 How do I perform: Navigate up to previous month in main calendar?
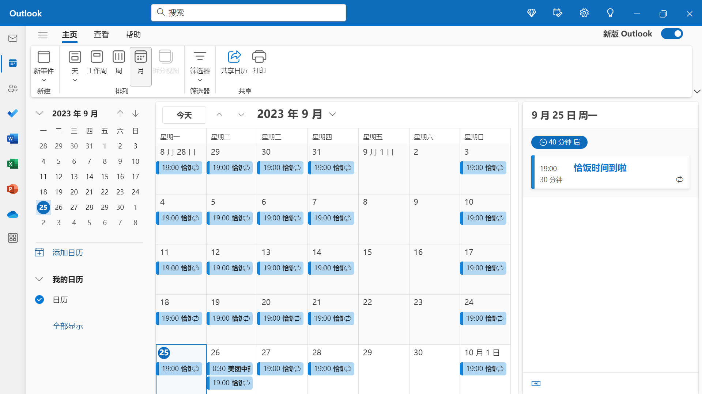(219, 115)
